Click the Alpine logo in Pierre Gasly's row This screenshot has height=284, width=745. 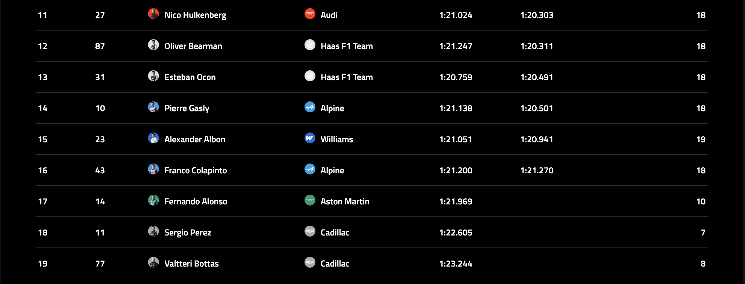tap(310, 107)
